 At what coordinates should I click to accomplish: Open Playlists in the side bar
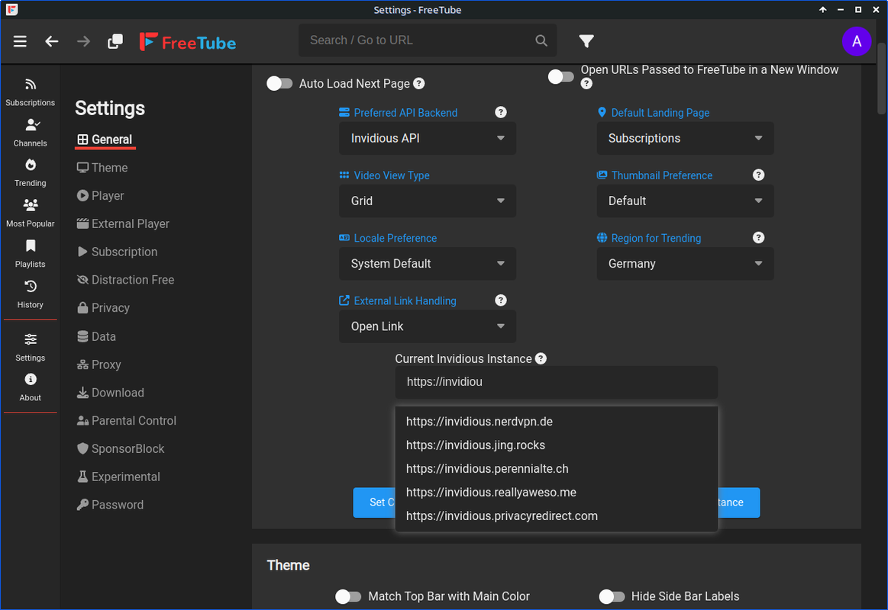click(30, 254)
